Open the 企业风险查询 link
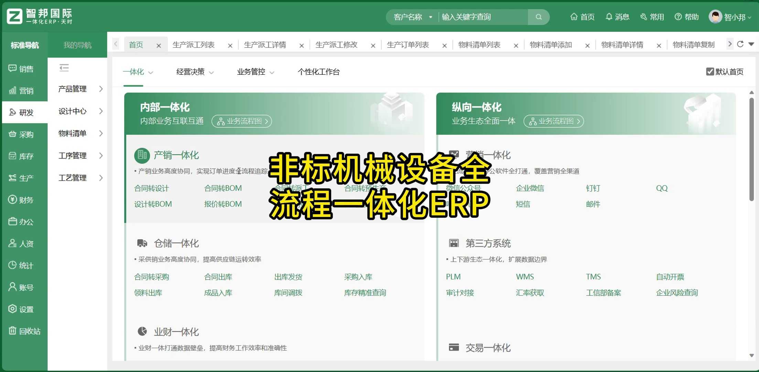The image size is (759, 372). point(677,292)
